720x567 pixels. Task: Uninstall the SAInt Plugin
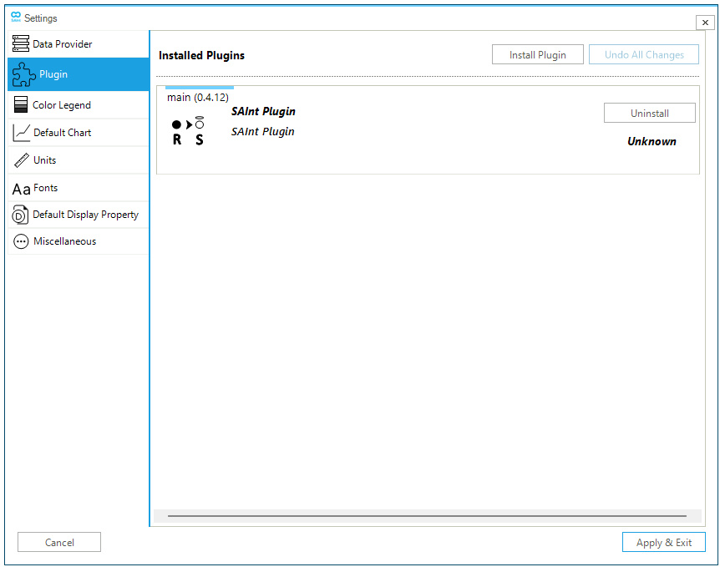pyautogui.click(x=649, y=113)
